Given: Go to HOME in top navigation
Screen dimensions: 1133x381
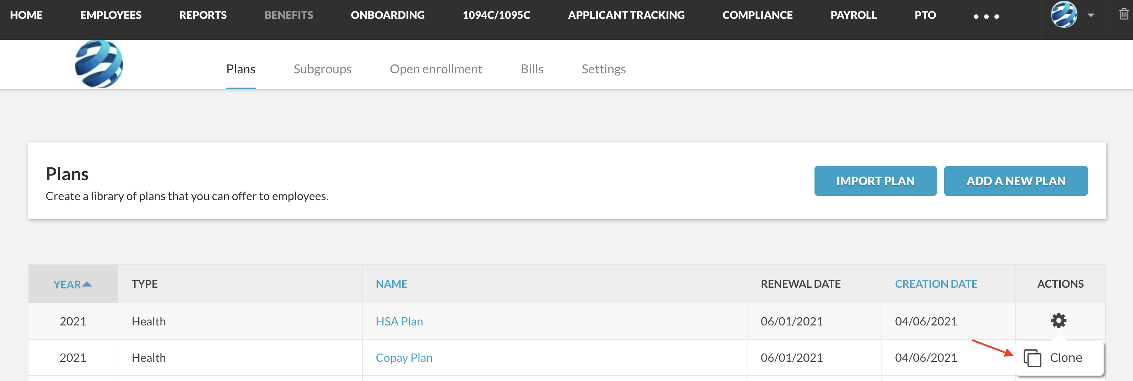Looking at the screenshot, I should [x=26, y=15].
